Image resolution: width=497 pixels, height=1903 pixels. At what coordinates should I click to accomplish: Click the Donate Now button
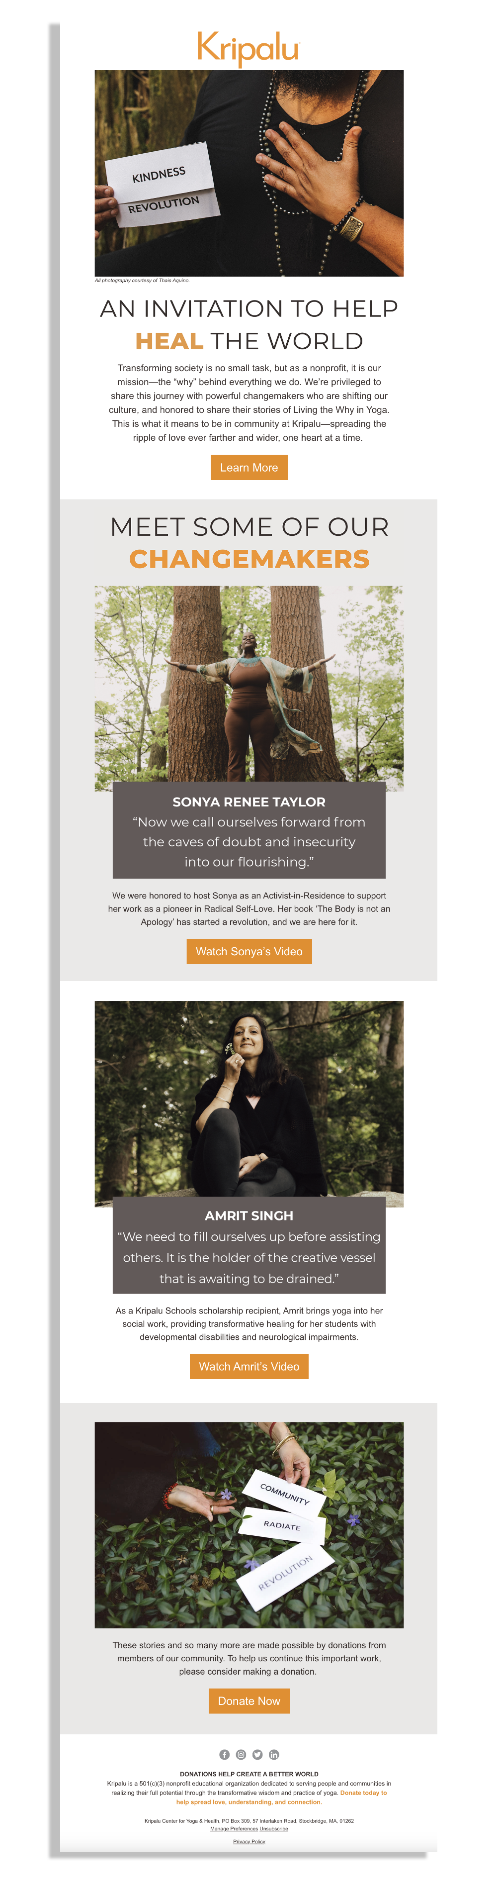(249, 1701)
